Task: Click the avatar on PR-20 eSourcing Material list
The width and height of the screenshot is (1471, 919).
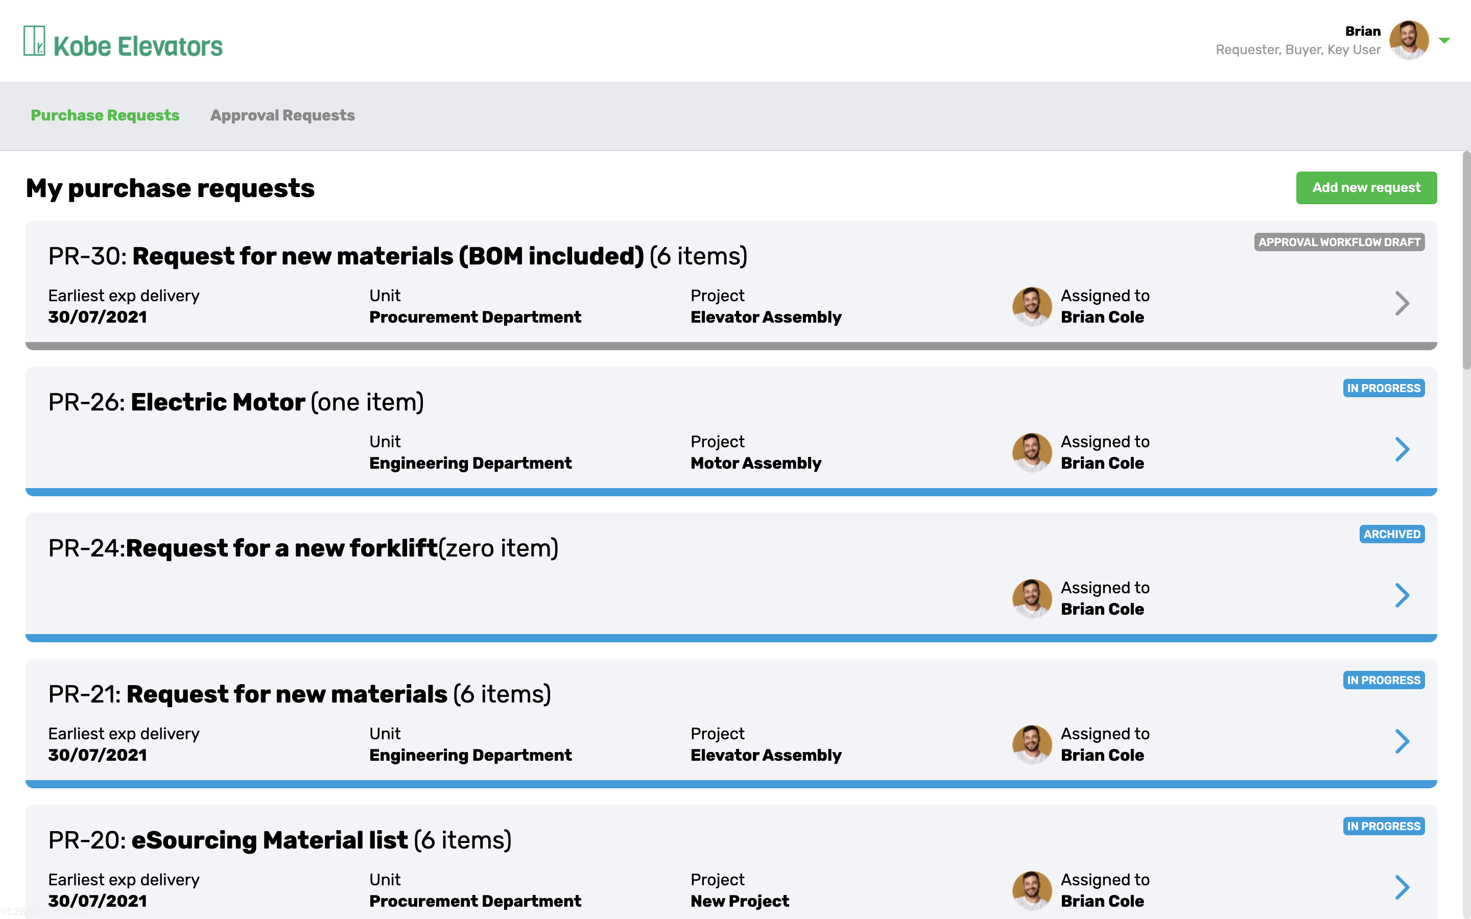Action: click(1032, 890)
